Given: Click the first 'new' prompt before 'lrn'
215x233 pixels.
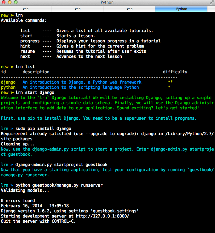Looking at the screenshot, I should (5, 15).
